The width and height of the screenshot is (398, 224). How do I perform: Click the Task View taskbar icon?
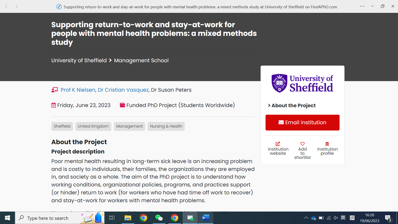[112, 218]
